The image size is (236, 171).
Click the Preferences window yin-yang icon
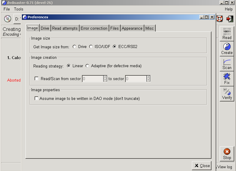25,17
